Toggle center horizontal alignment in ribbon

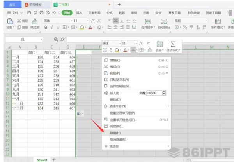pos(116,27)
